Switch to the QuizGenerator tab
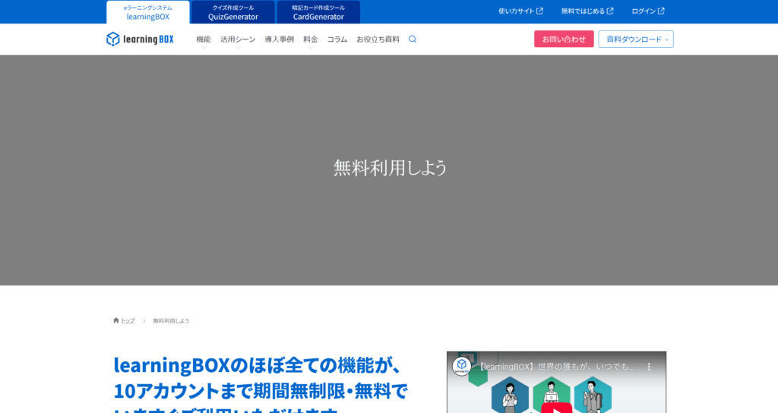Image resolution: width=778 pixels, height=413 pixels. [233, 12]
